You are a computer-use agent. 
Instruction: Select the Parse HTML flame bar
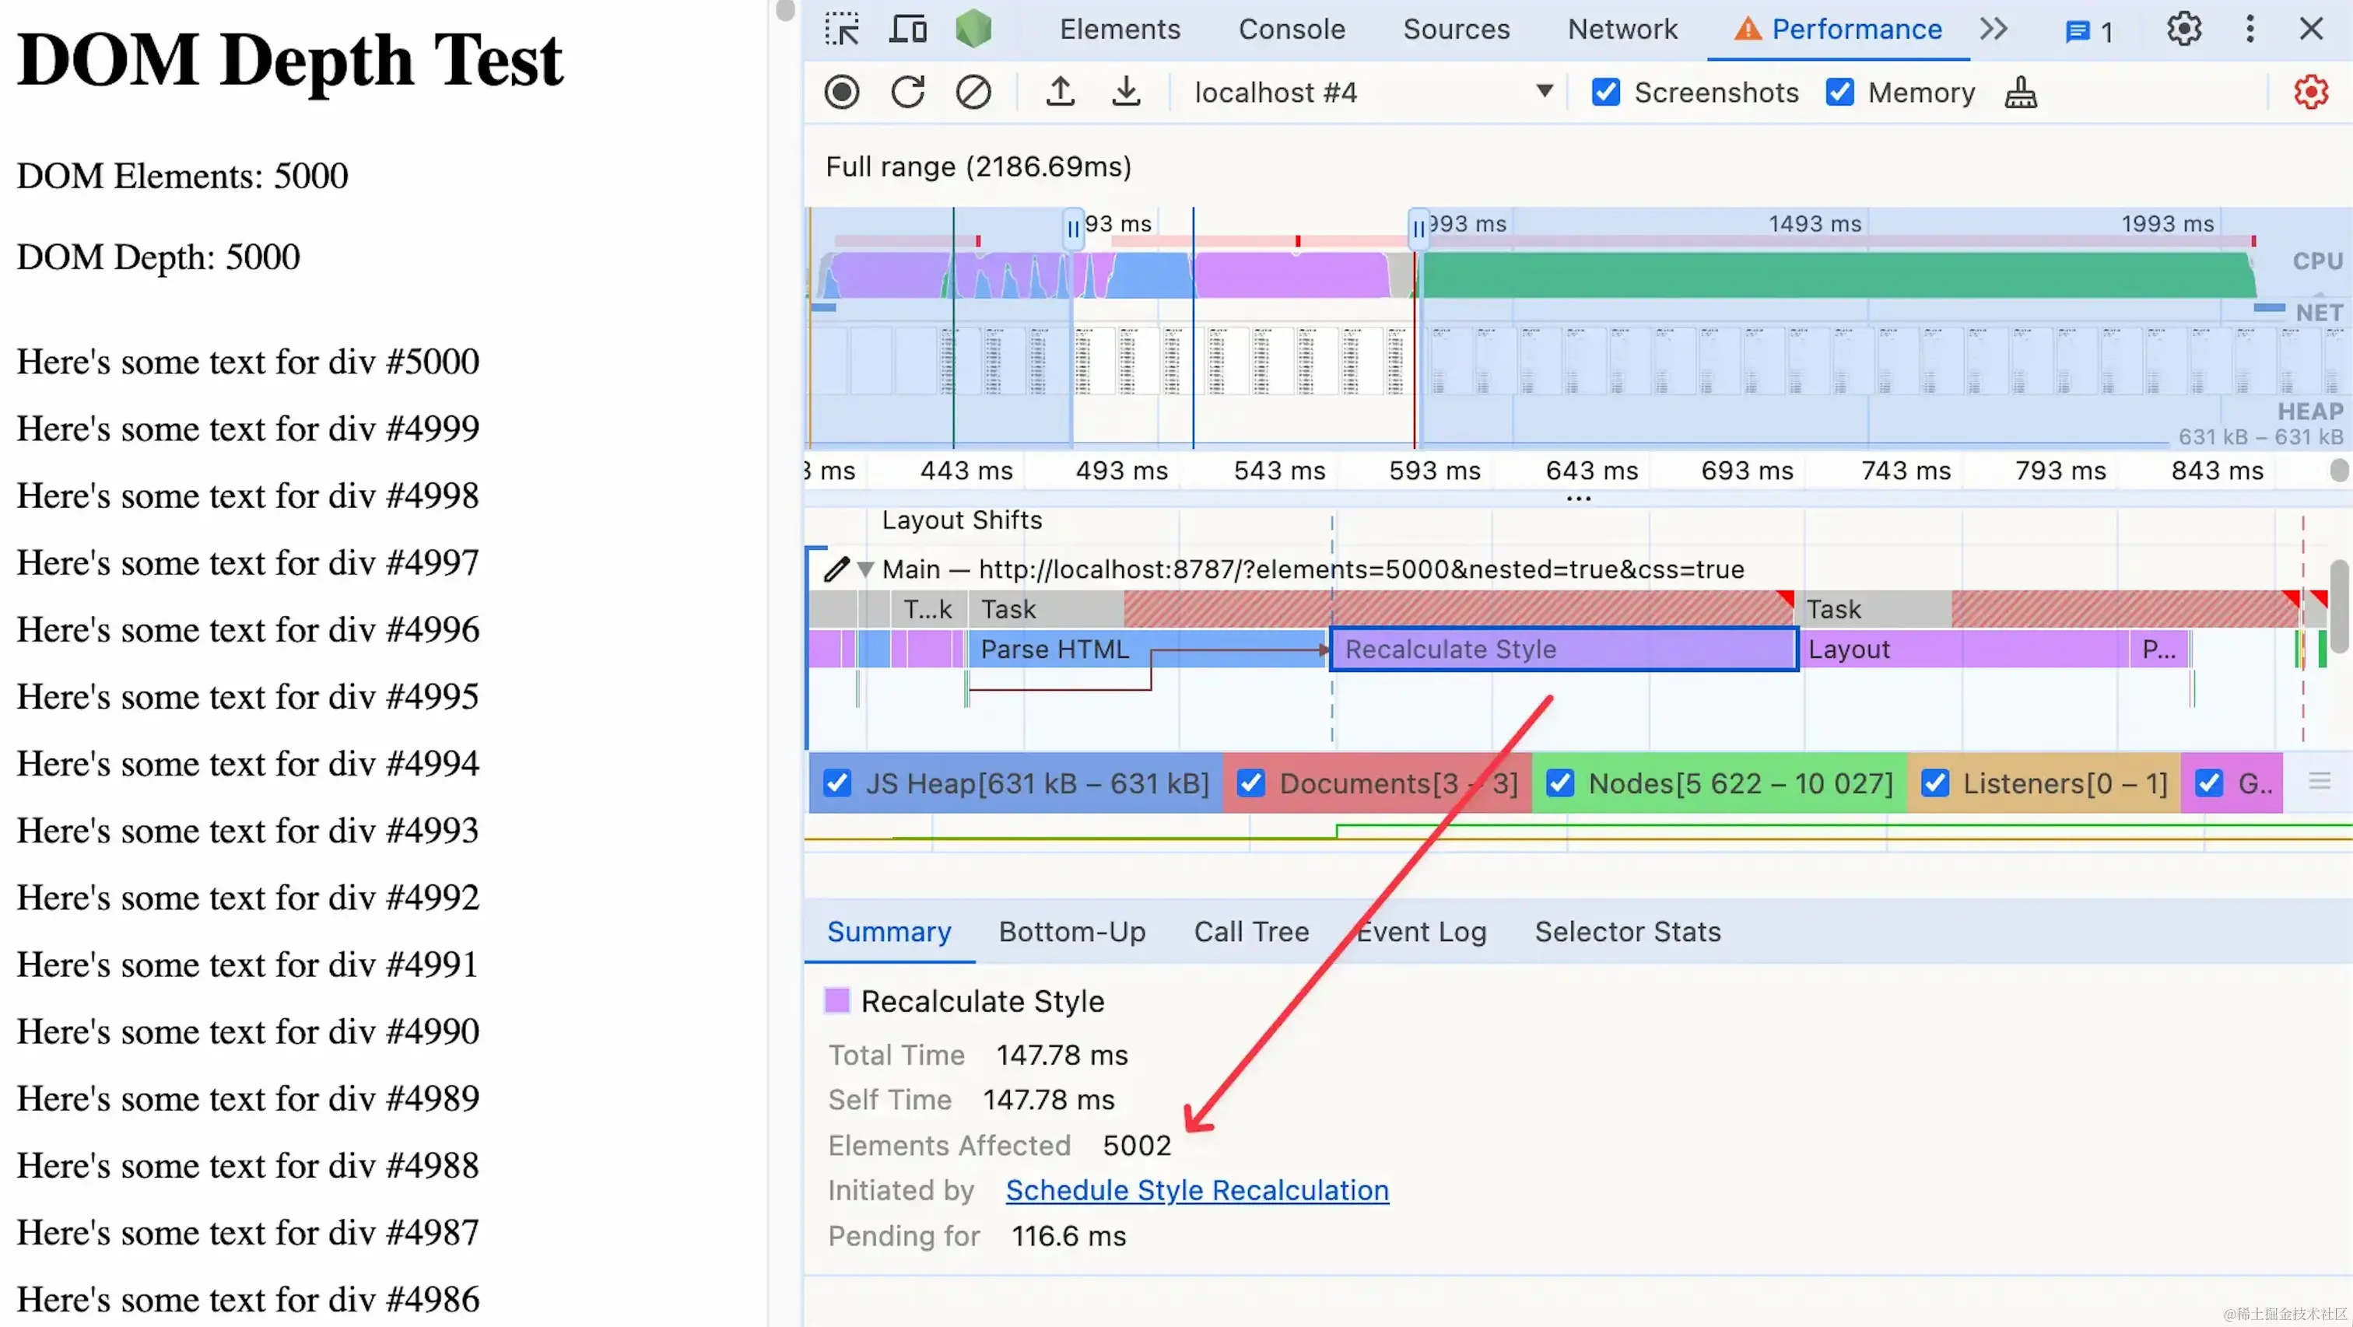(1054, 649)
